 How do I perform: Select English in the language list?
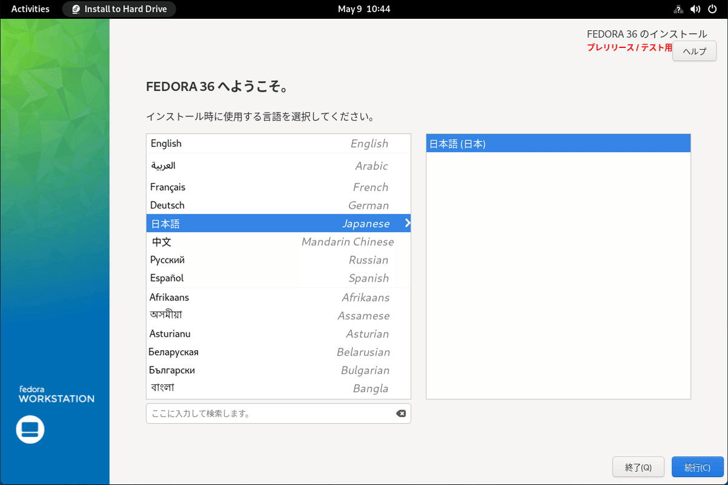(x=278, y=144)
